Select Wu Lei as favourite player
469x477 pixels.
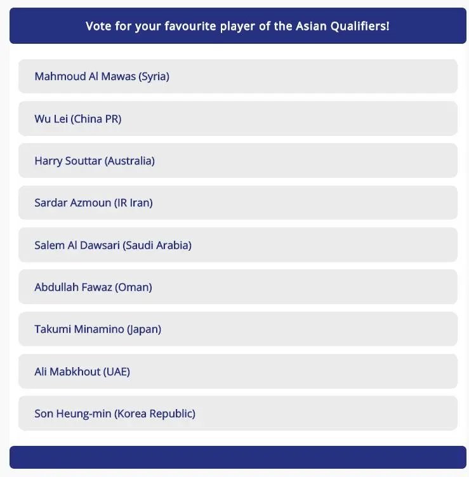pyautogui.click(x=237, y=119)
